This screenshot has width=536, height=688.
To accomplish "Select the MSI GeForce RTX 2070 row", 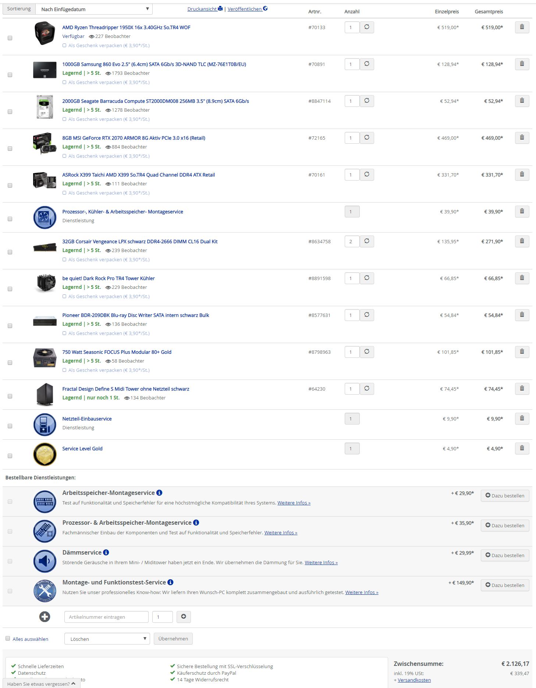I will (x=10, y=149).
